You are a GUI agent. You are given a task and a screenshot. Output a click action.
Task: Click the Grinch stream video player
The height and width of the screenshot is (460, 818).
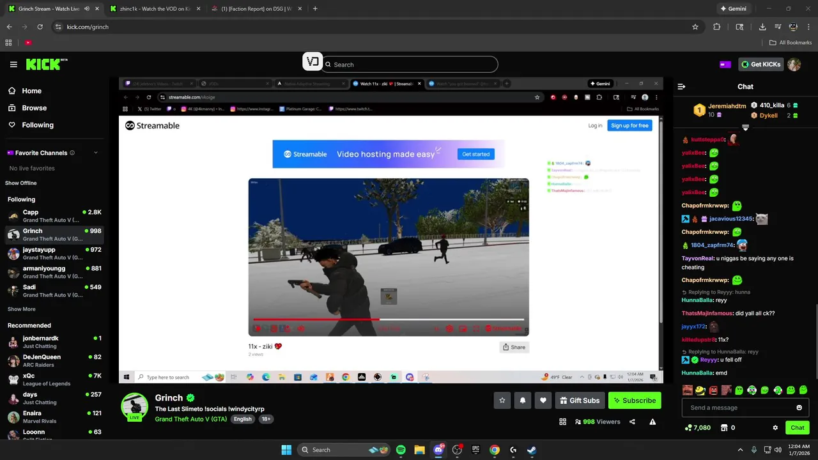tap(391, 231)
